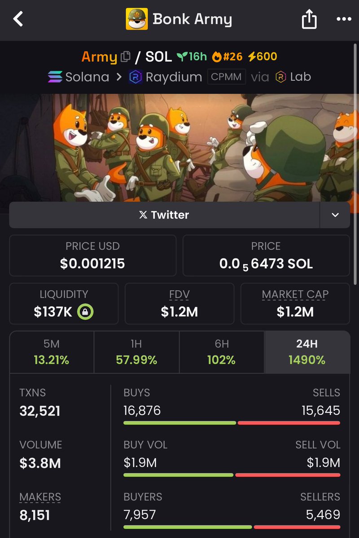Open the three-dot more options menu
The height and width of the screenshot is (538, 359).
(344, 19)
